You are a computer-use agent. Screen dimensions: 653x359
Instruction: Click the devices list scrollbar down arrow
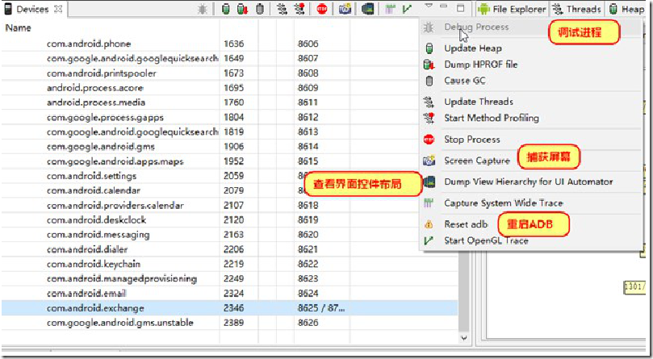click(464, 338)
